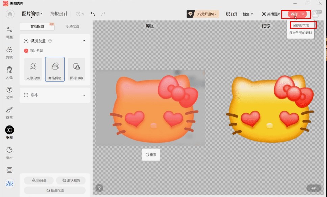Click the 形状裁剪 button
The image size is (327, 197).
click(x=71, y=180)
